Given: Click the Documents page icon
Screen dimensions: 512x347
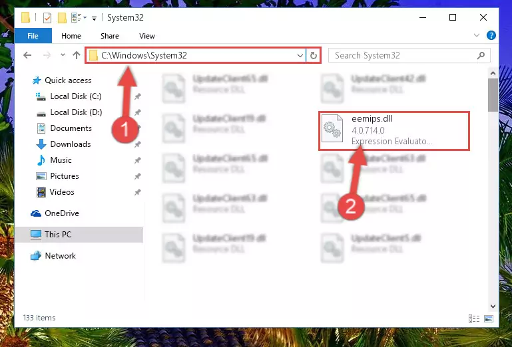Looking at the screenshot, I should click(x=41, y=128).
